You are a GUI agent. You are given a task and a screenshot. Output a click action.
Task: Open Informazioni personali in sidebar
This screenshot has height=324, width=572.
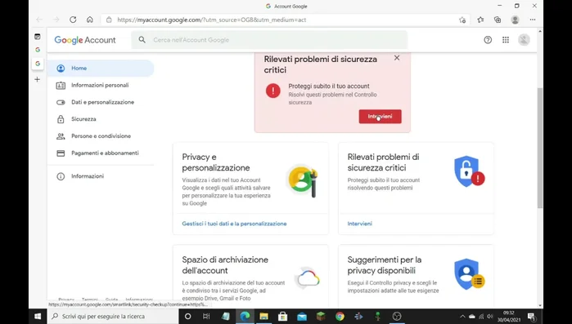101,85
